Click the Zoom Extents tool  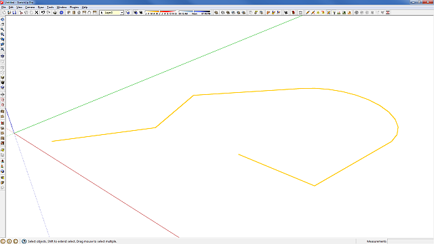tap(2, 49)
